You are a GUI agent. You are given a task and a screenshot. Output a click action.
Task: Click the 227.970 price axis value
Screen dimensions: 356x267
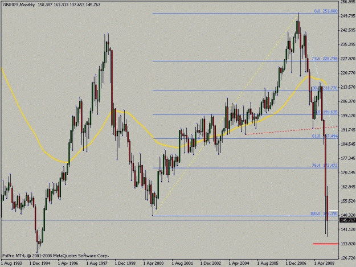347,59
